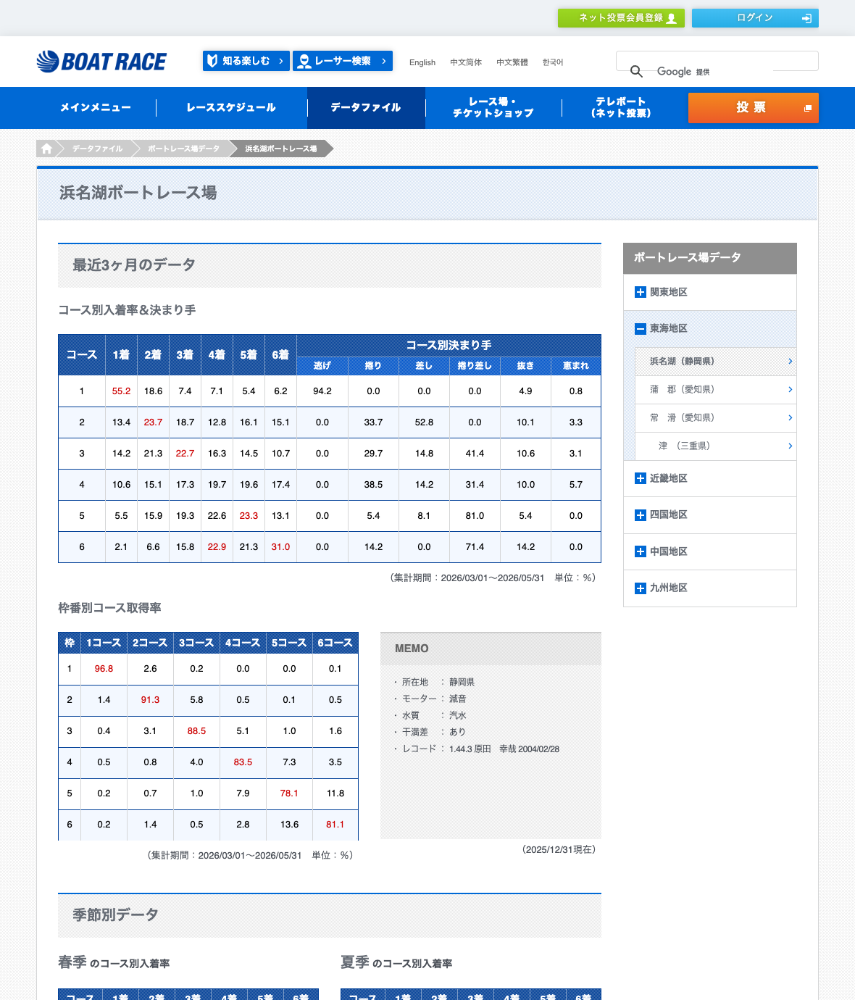Click the 94.2 逃げ value cell
This screenshot has height=1000, width=855.
tap(322, 391)
